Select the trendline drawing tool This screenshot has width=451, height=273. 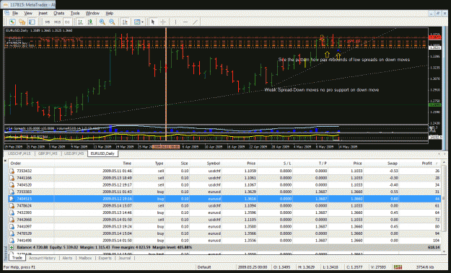click(196, 22)
